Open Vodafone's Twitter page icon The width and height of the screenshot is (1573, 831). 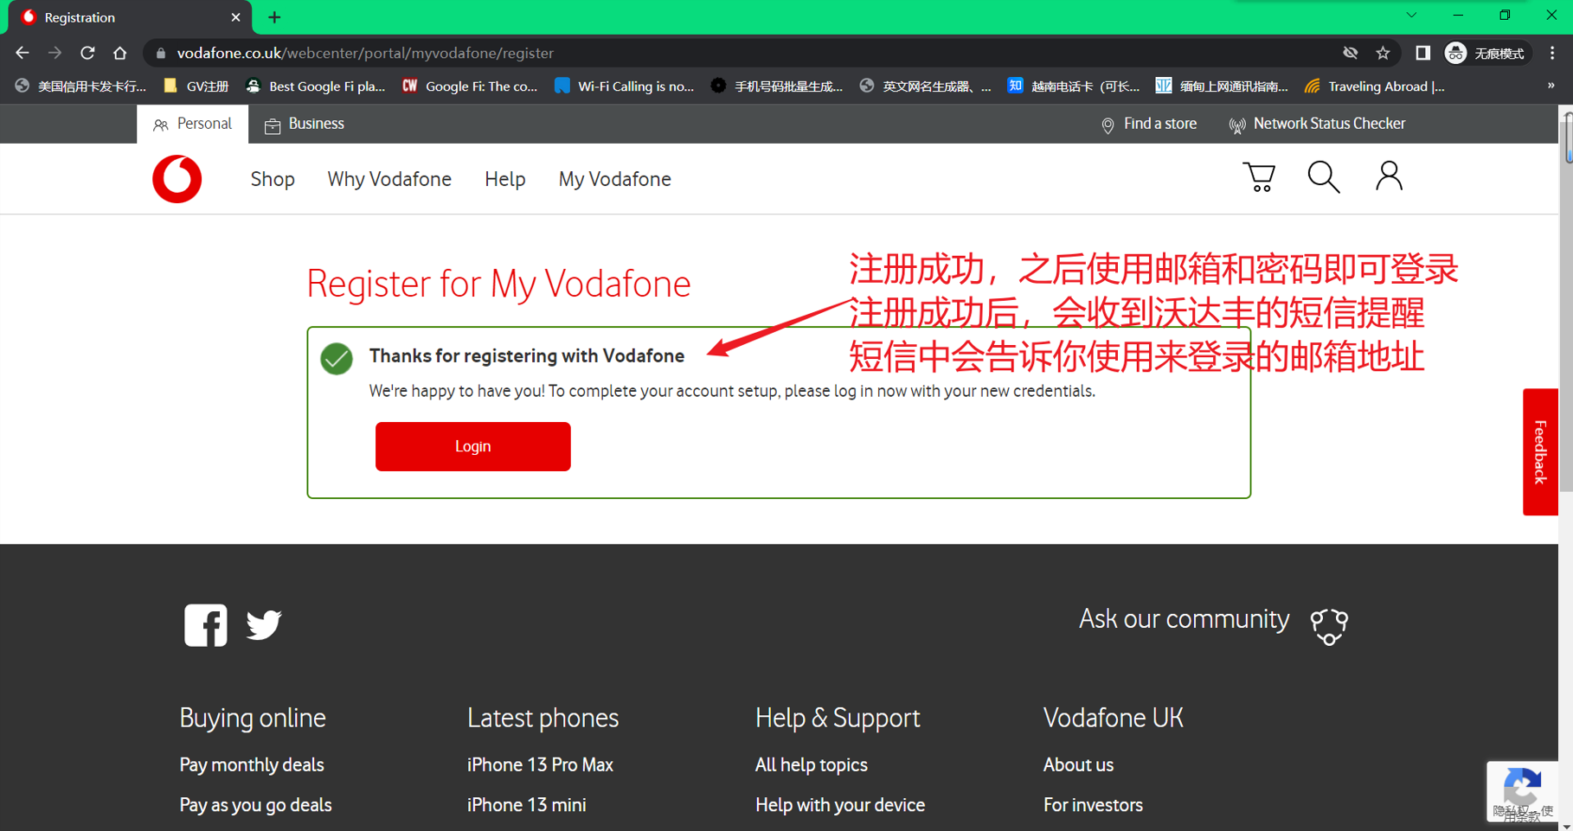coord(264,624)
